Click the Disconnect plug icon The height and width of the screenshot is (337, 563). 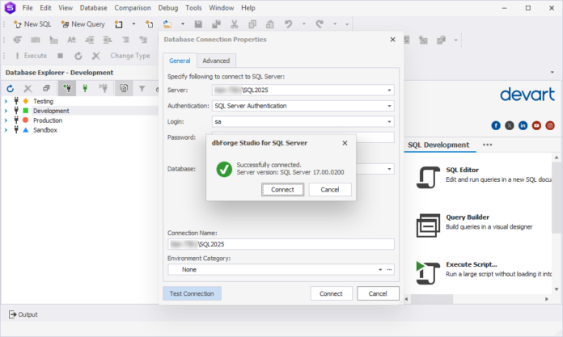pos(104,88)
